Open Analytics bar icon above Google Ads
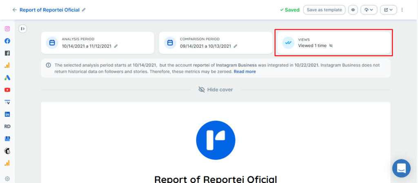This screenshot has width=418, height=183. 7,65
